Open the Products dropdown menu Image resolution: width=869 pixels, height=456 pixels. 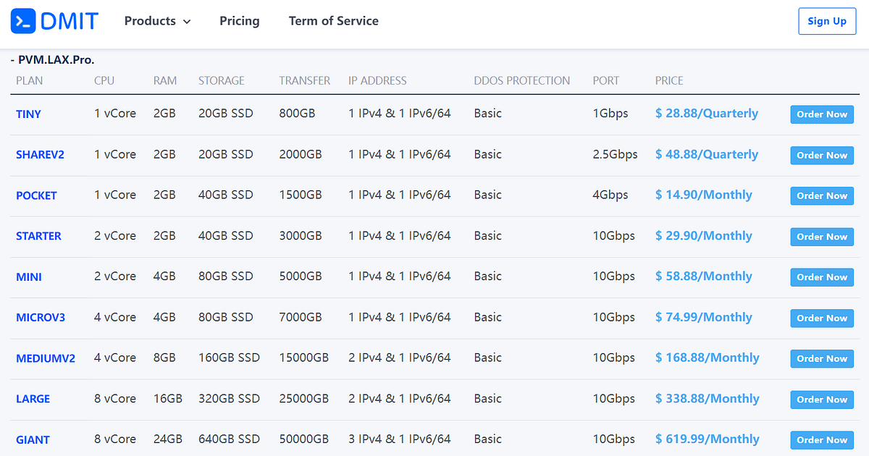[151, 21]
